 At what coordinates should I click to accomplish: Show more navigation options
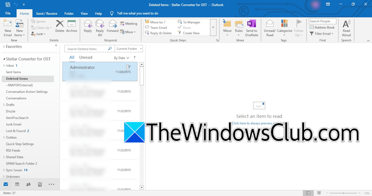coord(51,184)
